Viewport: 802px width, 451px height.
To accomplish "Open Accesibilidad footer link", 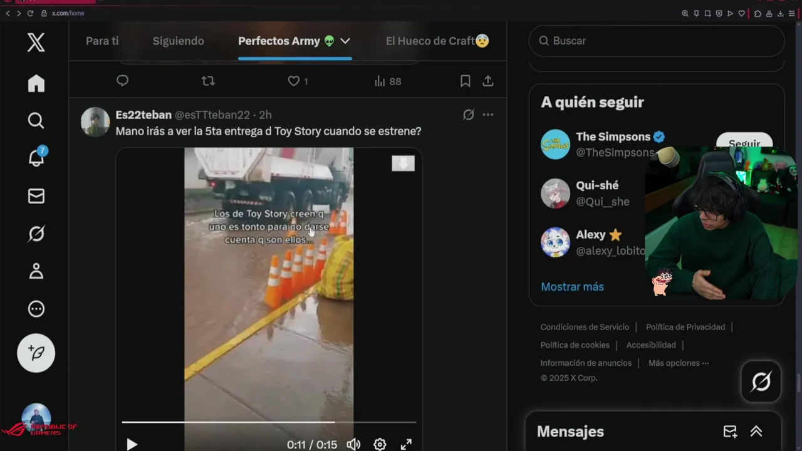I will tap(651, 345).
